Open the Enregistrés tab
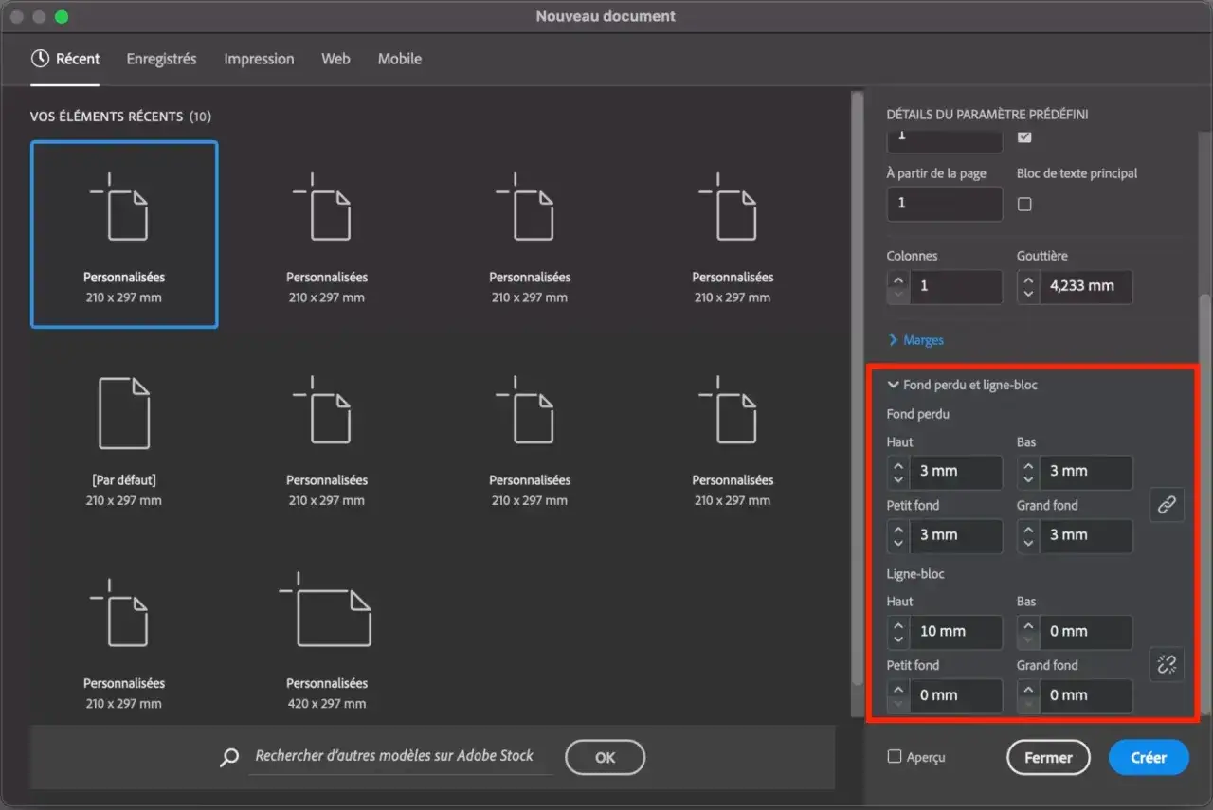 (162, 59)
